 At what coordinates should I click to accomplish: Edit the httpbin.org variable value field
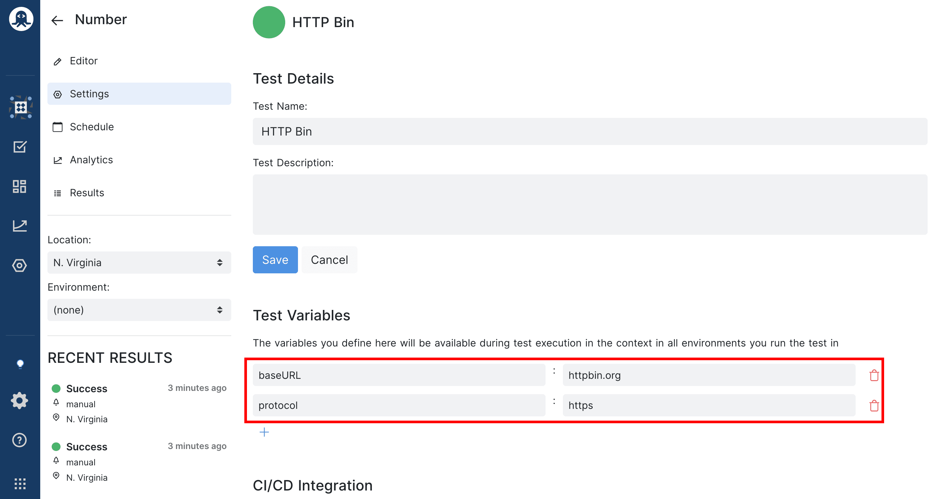click(x=709, y=375)
